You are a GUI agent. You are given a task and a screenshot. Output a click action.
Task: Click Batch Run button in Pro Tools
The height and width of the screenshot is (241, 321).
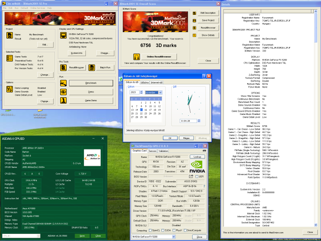(105, 67)
